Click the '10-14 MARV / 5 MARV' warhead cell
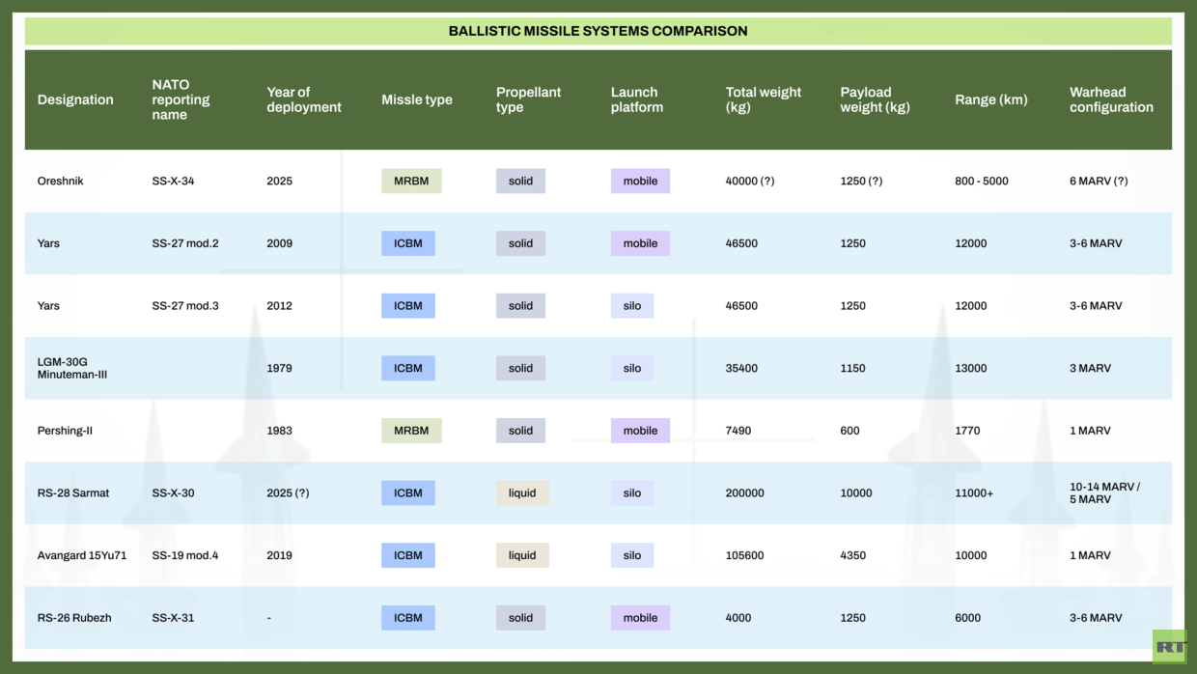Viewport: 1197px width, 674px height. point(1104,492)
